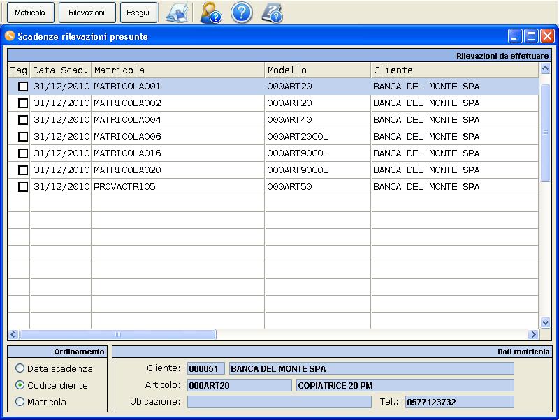Image resolution: width=559 pixels, height=420 pixels.
Task: Click model 000ART50 cell
Action: coord(318,187)
